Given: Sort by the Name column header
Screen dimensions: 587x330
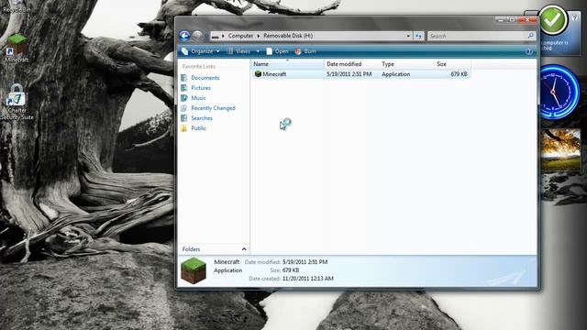Looking at the screenshot, I should click(x=287, y=64).
